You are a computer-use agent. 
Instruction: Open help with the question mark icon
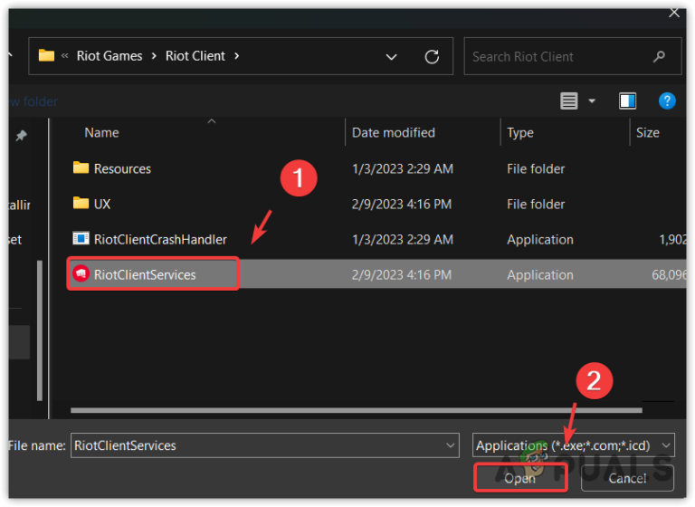[667, 101]
